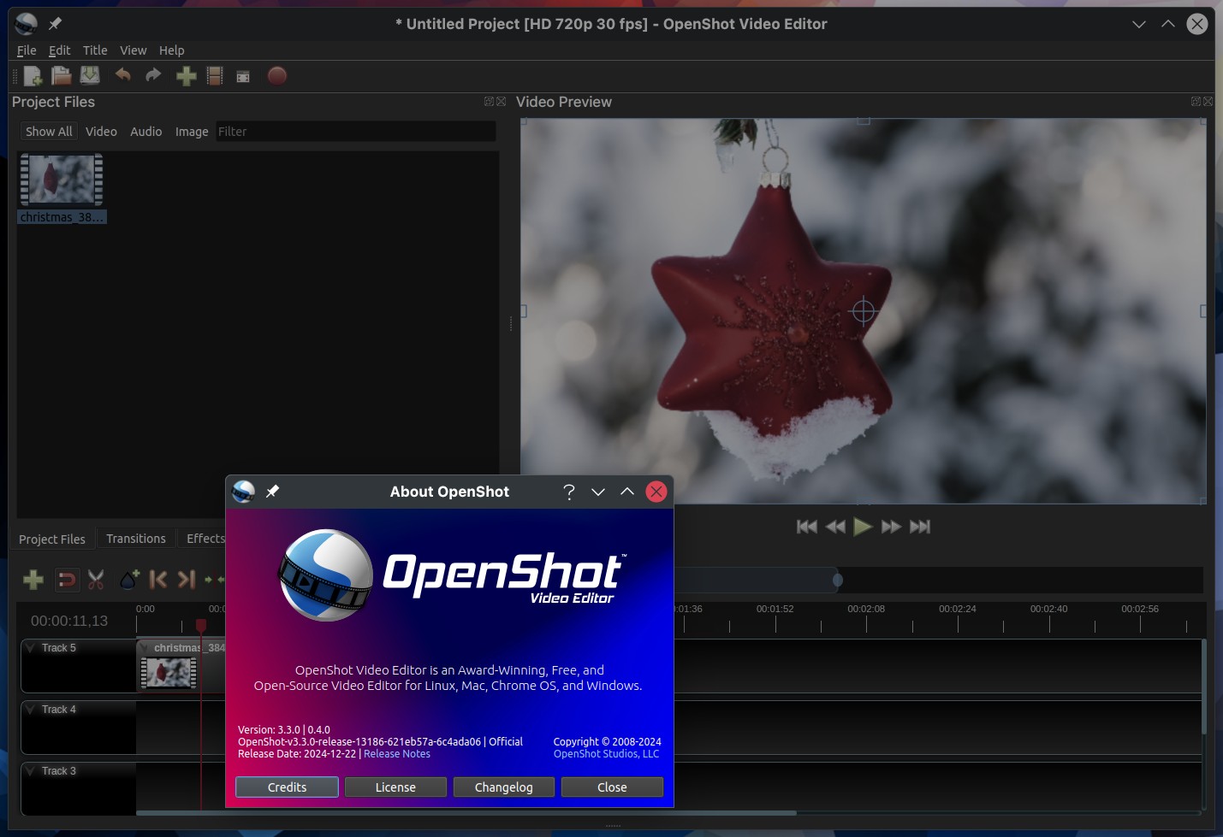Screen dimensions: 1223x837
Task: Click the center crosshair in video preview
Action: click(864, 311)
